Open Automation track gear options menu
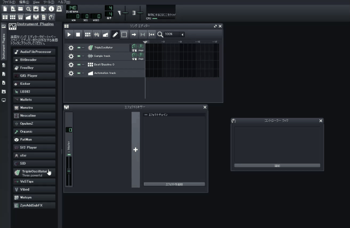 tap(71, 73)
